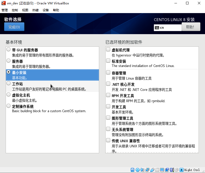Click the optical disc status icon
205x173 pixels.
[137, 170]
